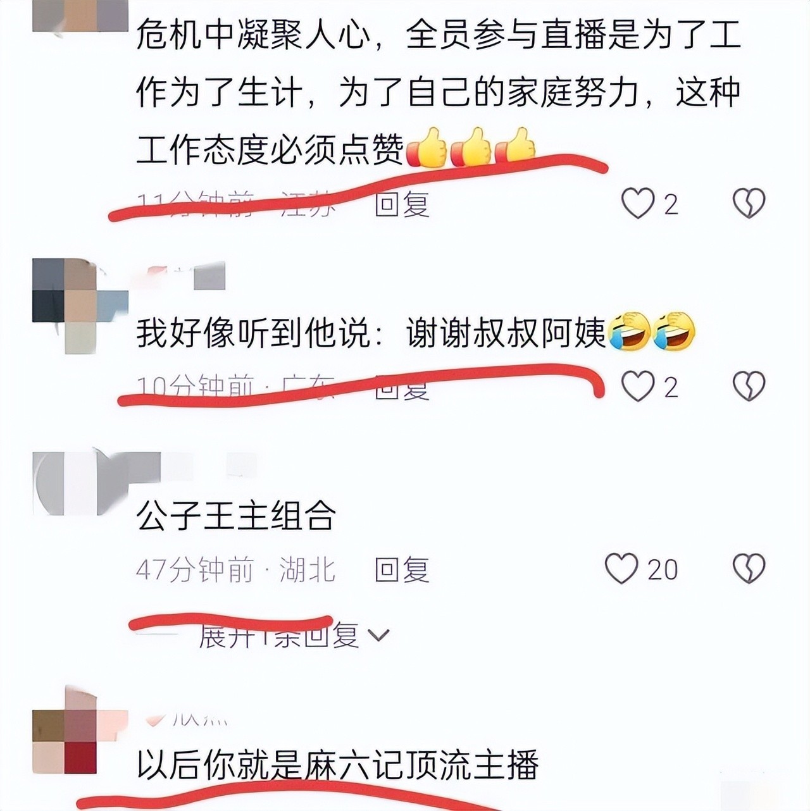The height and width of the screenshot is (811, 810).
Task: Click the chevron next to 展开1条回复
Action: (378, 635)
